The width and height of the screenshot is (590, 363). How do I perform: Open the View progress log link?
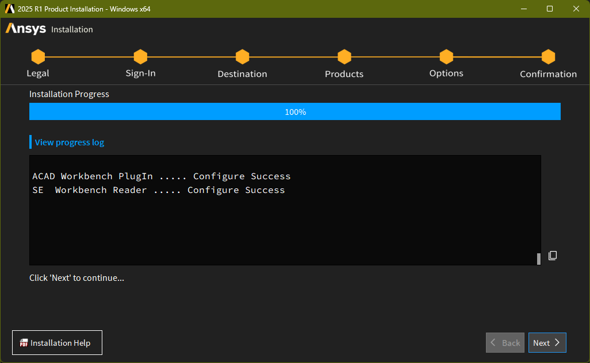coord(70,142)
